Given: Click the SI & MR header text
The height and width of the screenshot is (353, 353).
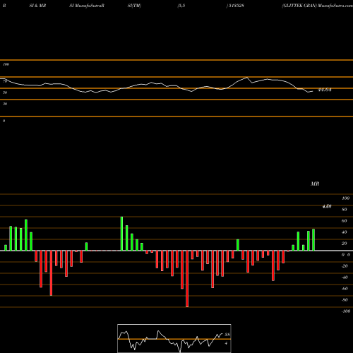Looking at the screenshot, I should (x=37, y=6).
